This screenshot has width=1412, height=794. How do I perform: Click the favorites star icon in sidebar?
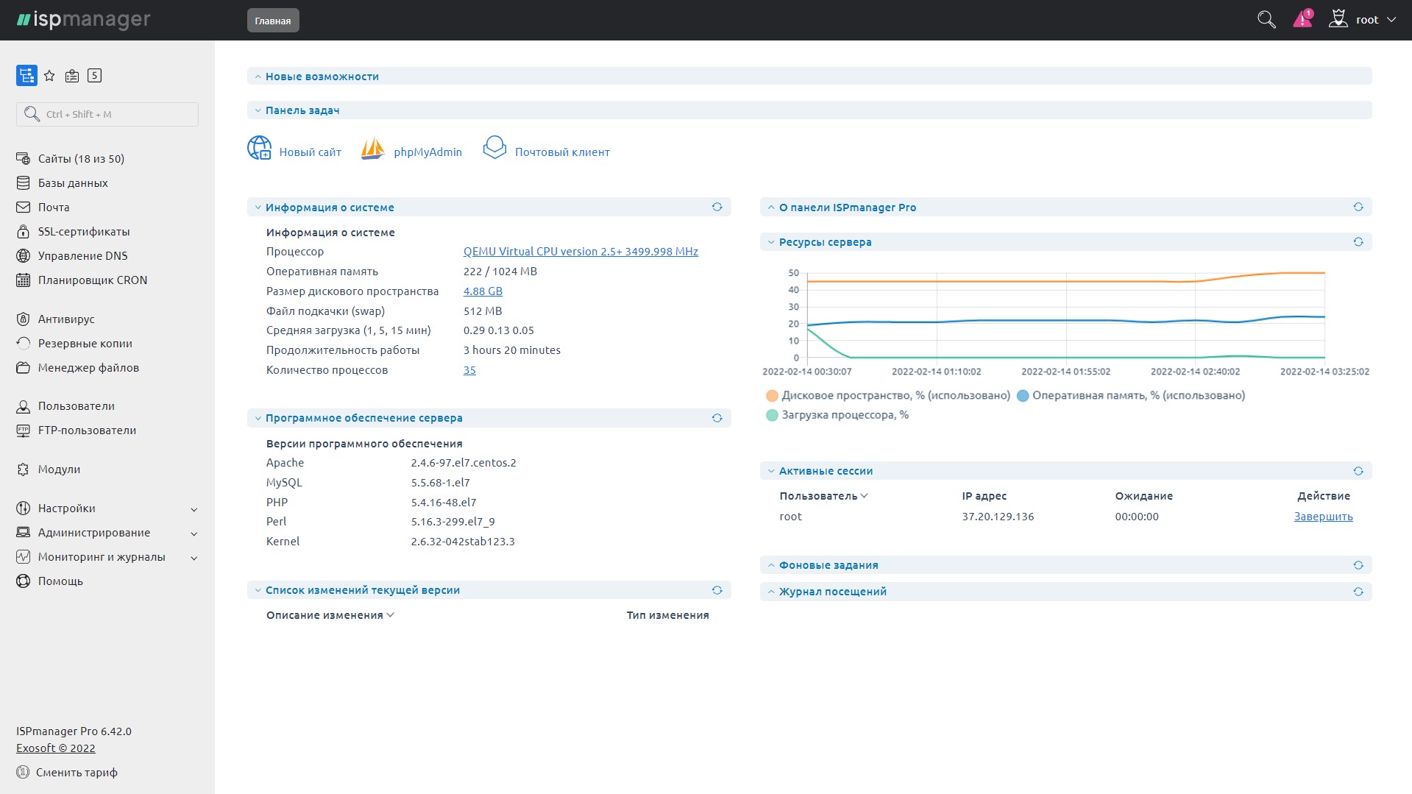pos(49,76)
